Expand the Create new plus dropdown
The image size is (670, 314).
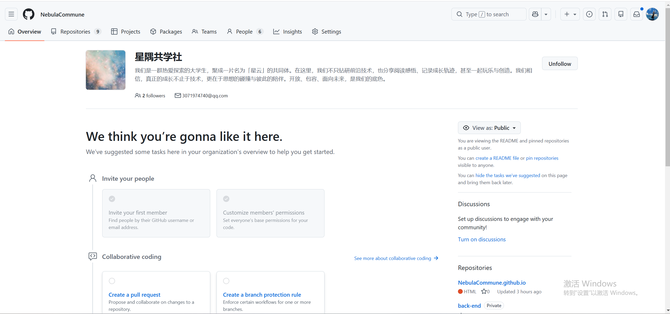[x=570, y=14]
